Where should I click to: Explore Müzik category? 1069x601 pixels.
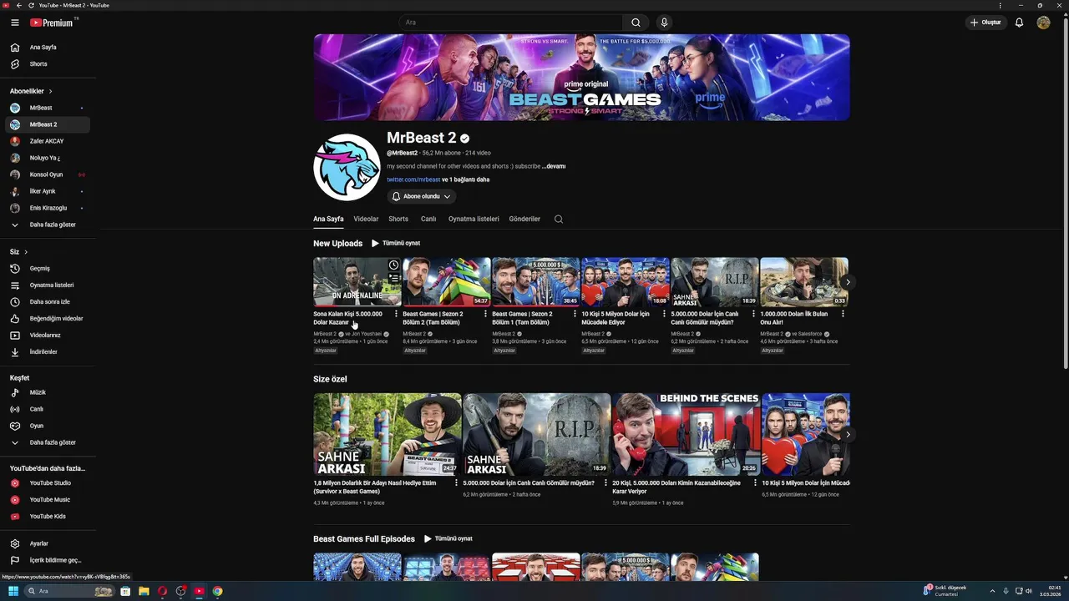tap(48, 392)
